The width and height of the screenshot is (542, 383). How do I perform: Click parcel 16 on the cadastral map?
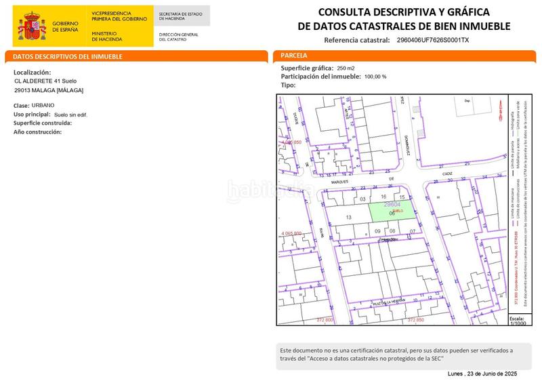tap(383, 196)
